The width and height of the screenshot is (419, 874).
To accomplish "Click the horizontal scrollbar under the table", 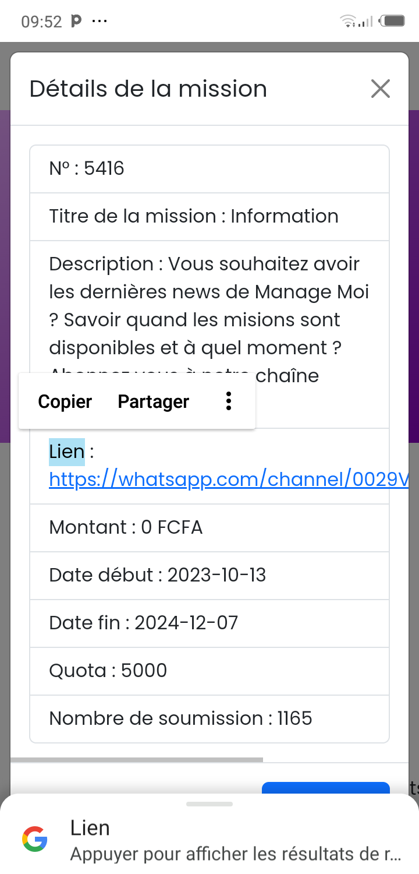I will point(137,760).
